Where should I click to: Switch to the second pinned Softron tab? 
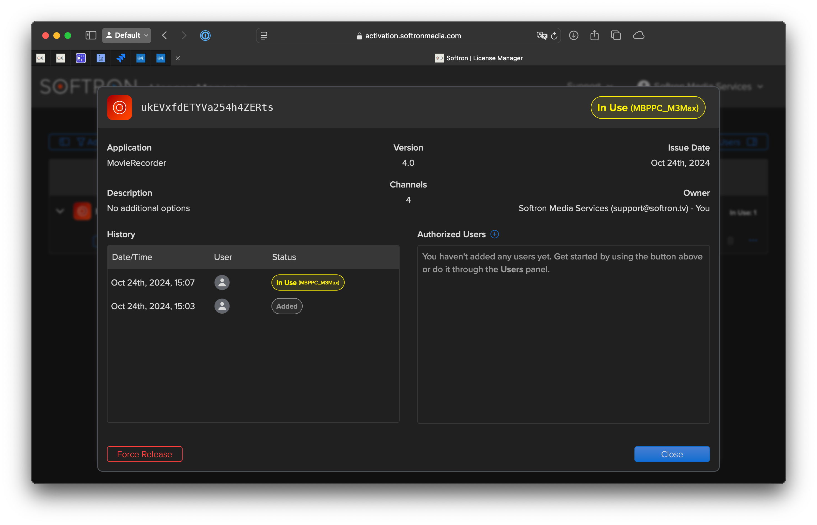61,58
